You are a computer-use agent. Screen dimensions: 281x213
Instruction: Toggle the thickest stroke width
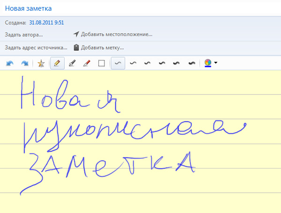click(x=192, y=63)
